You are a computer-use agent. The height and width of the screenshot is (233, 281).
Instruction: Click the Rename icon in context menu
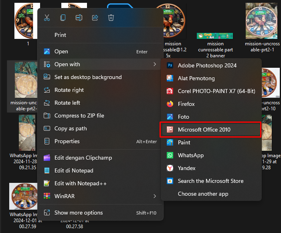[x=79, y=18]
